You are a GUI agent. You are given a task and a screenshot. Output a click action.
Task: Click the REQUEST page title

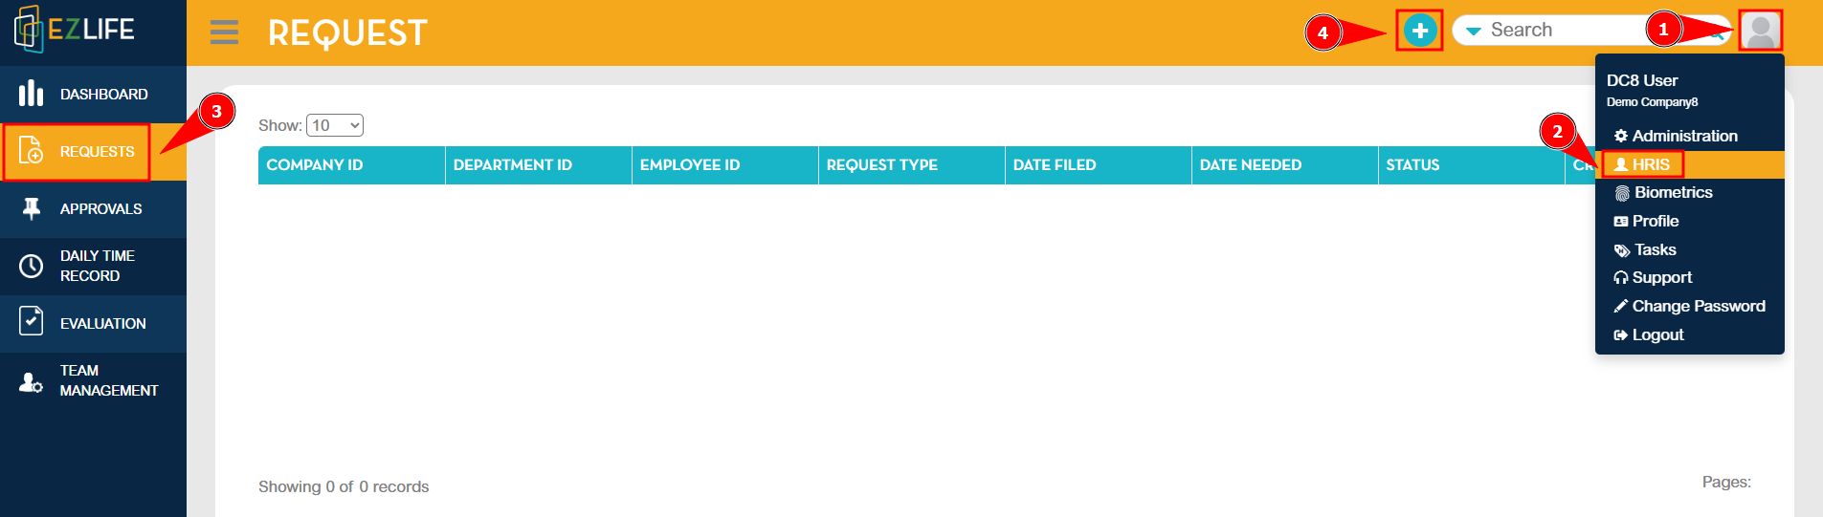(347, 33)
